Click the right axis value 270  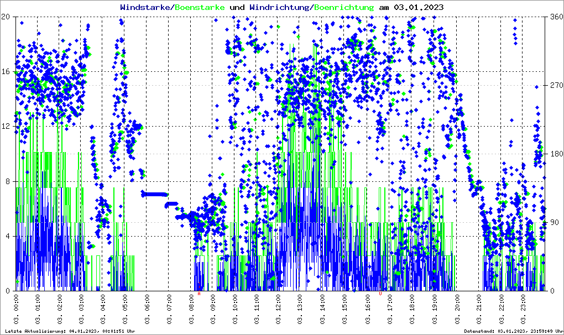click(556, 85)
